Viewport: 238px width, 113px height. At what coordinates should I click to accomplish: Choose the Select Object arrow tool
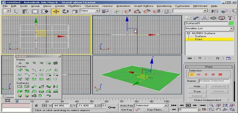tap(16, 12)
